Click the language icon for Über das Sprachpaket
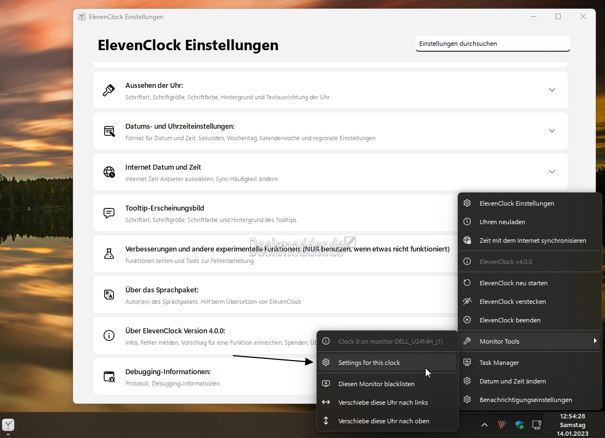This screenshot has width=605, height=438. click(109, 295)
